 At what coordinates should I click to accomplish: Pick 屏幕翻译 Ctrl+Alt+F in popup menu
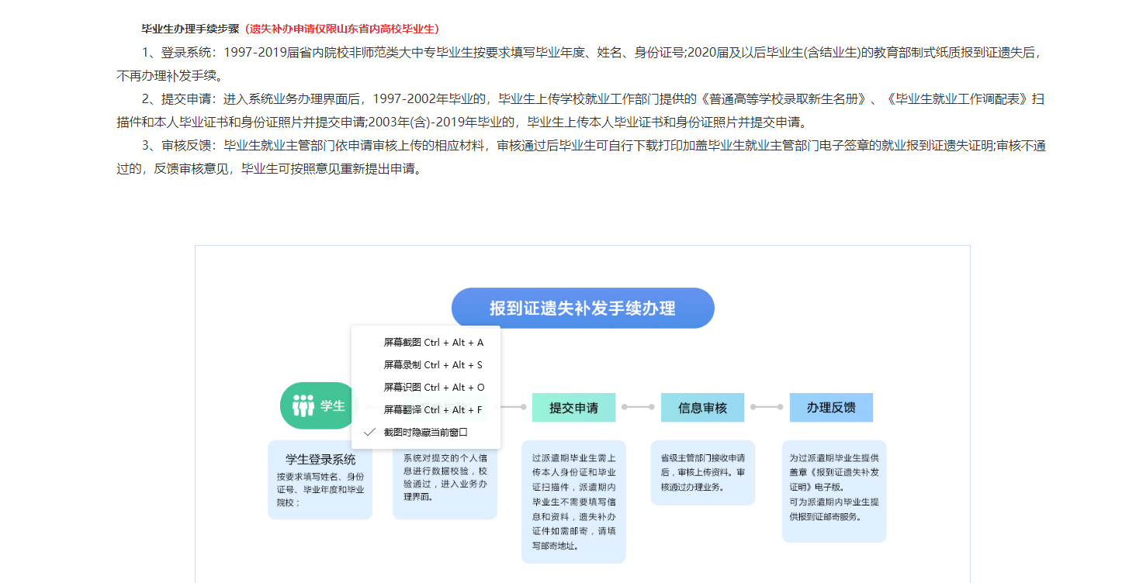[x=433, y=409]
